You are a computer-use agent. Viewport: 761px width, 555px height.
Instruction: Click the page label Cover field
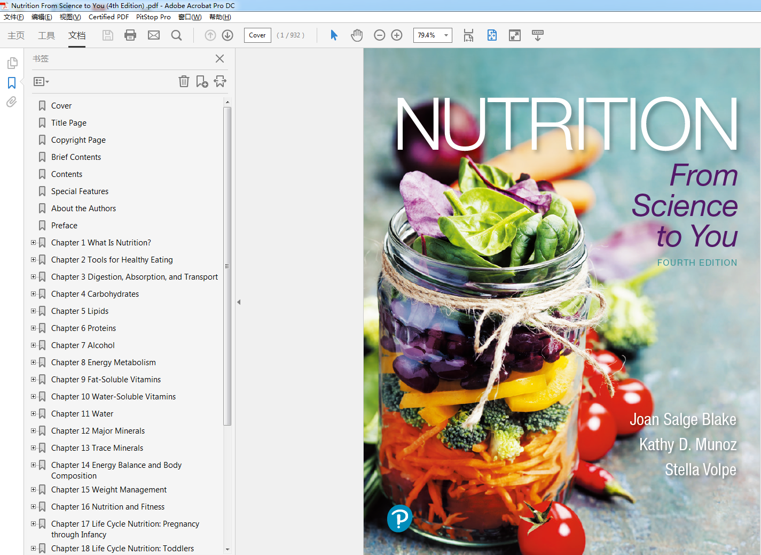[257, 35]
